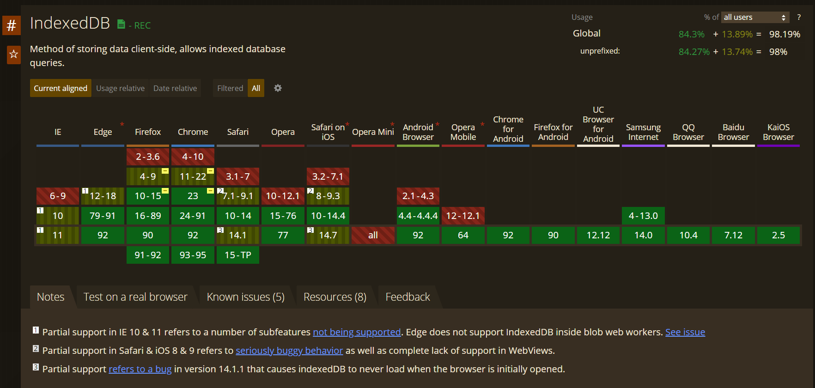Click the IE browser column header
Image resolution: width=815 pixels, height=388 pixels.
point(58,132)
